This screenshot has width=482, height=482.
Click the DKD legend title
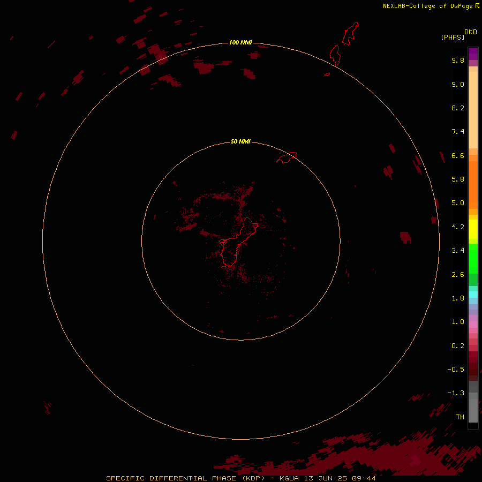click(470, 32)
